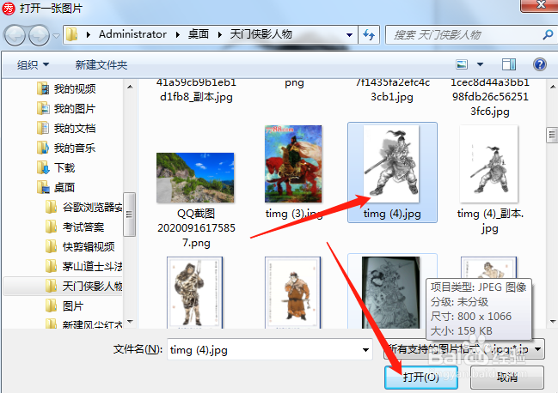Click the navigation pane scrollbar thumb

coord(129,215)
